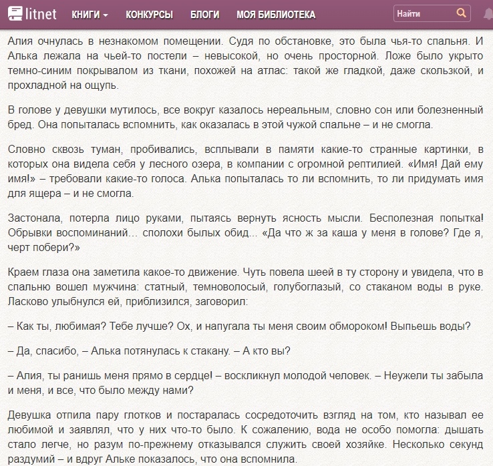Click the litnet book logo icon
This screenshot has height=466, width=493.
(x=15, y=13)
